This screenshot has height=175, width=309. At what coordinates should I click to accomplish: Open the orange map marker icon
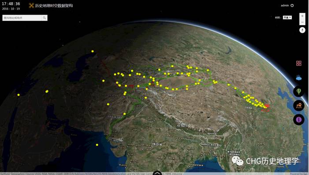(299, 106)
